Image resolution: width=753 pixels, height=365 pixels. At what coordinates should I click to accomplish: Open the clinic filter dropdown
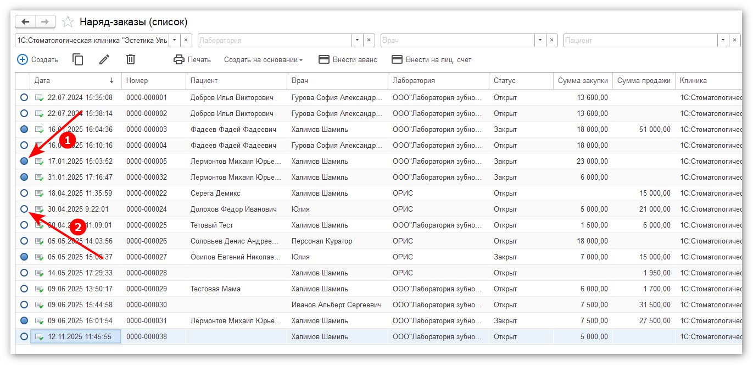[174, 40]
